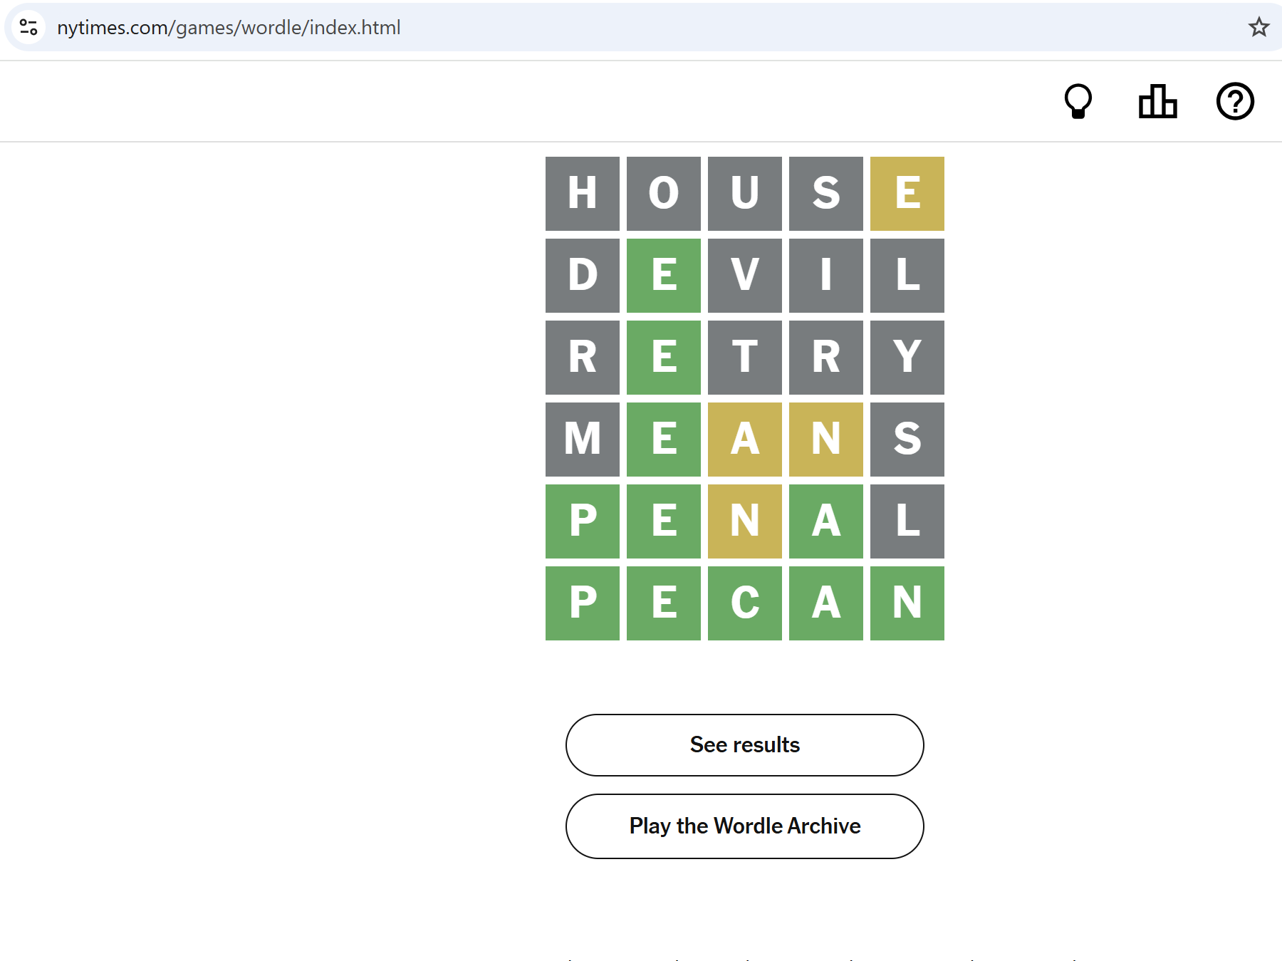Click the gray Y tile in RETRY

tap(907, 358)
